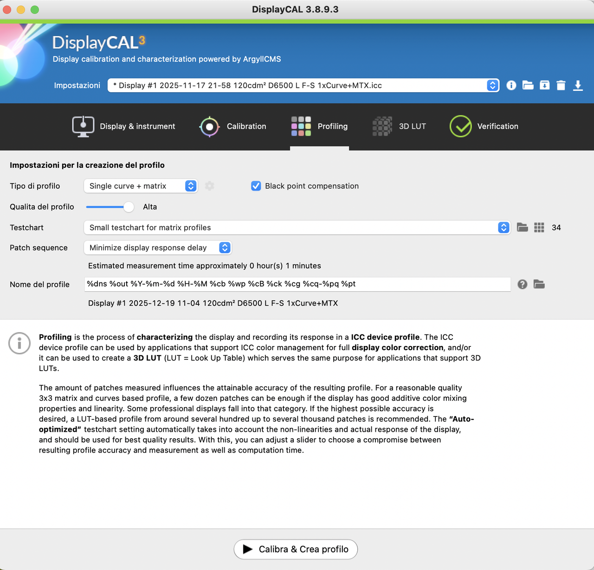Click the generated profile name preview text

(x=213, y=303)
